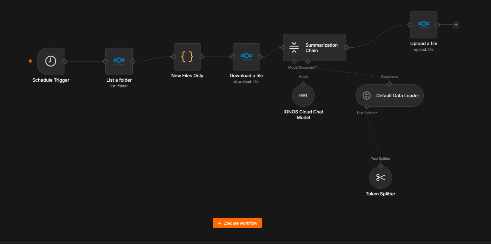Select the Token Splitter scissors node

381,177
